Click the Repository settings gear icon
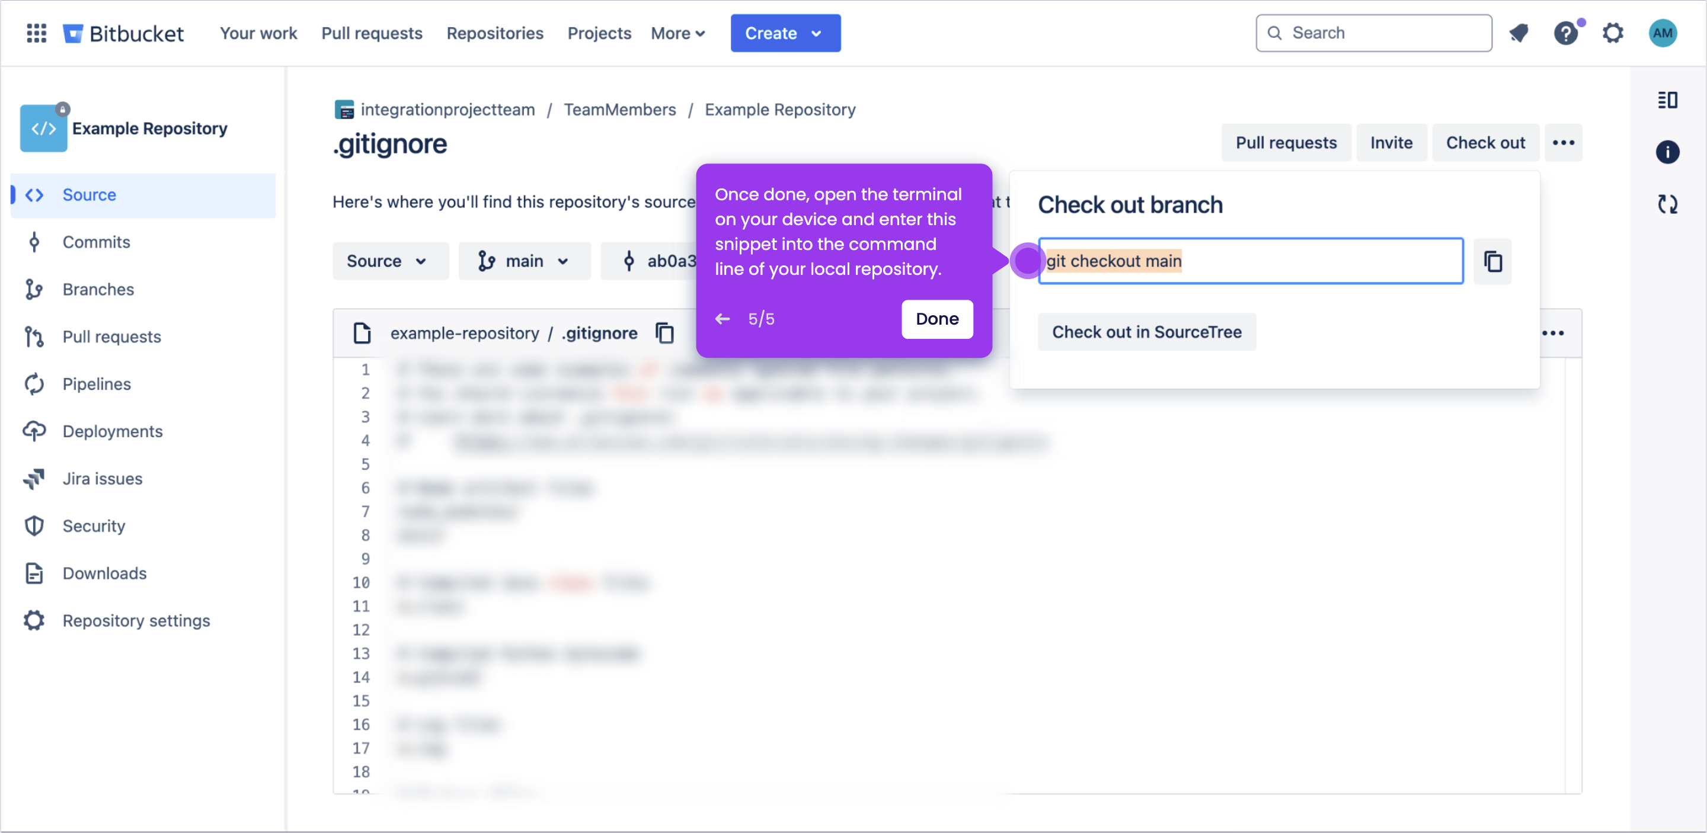Screen dimensions: 1707x833 point(34,620)
